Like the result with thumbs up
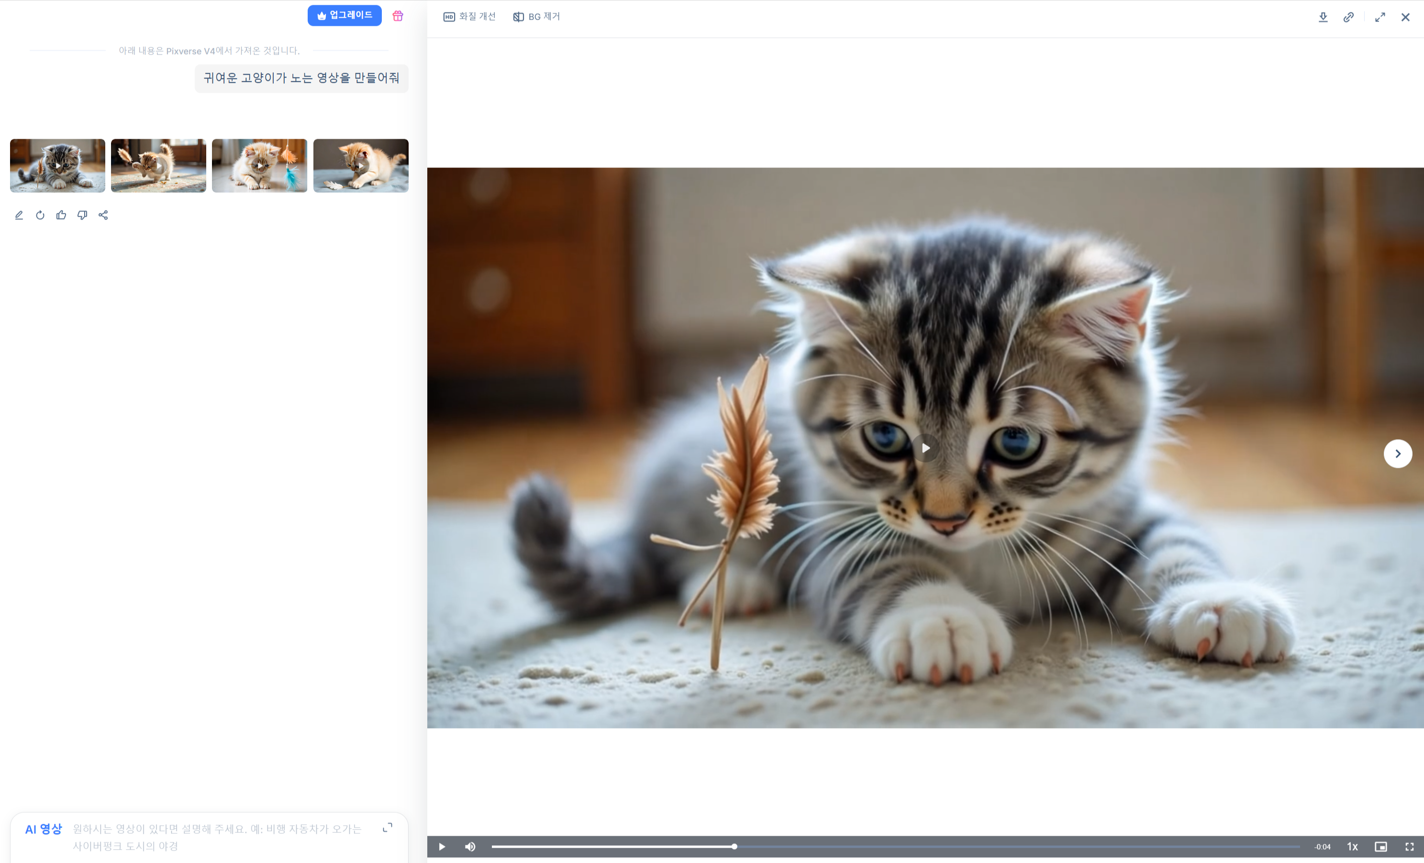The width and height of the screenshot is (1424, 863). pos(61,215)
